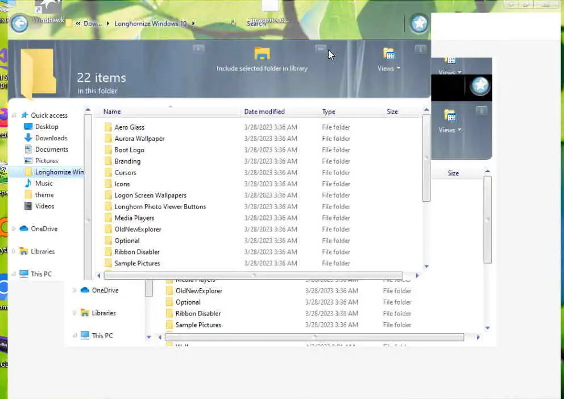Screen dimensions: 564x399
Task: Expand the Libraries node in front window
Action: click(13, 251)
